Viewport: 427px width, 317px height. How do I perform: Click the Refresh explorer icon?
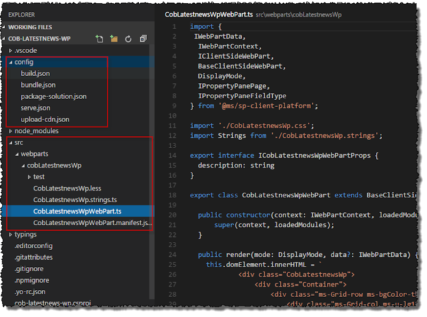tap(128, 39)
